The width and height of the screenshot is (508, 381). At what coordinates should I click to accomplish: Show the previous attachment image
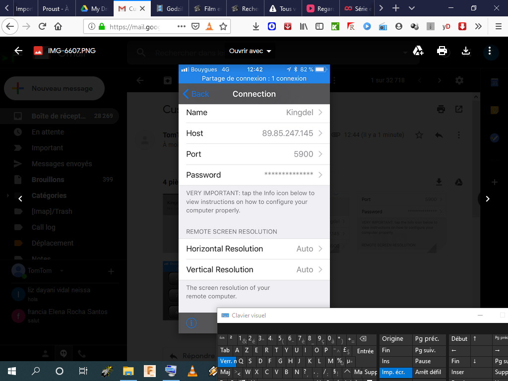[x=20, y=199]
